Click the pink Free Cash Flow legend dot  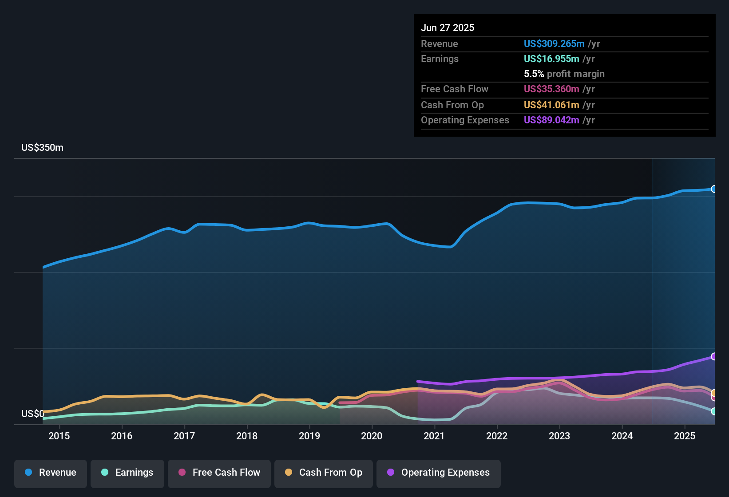[182, 472]
